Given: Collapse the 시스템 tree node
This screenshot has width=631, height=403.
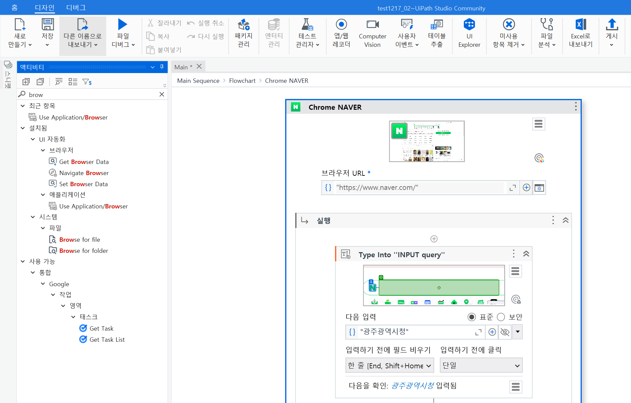Looking at the screenshot, I should 33,217.
